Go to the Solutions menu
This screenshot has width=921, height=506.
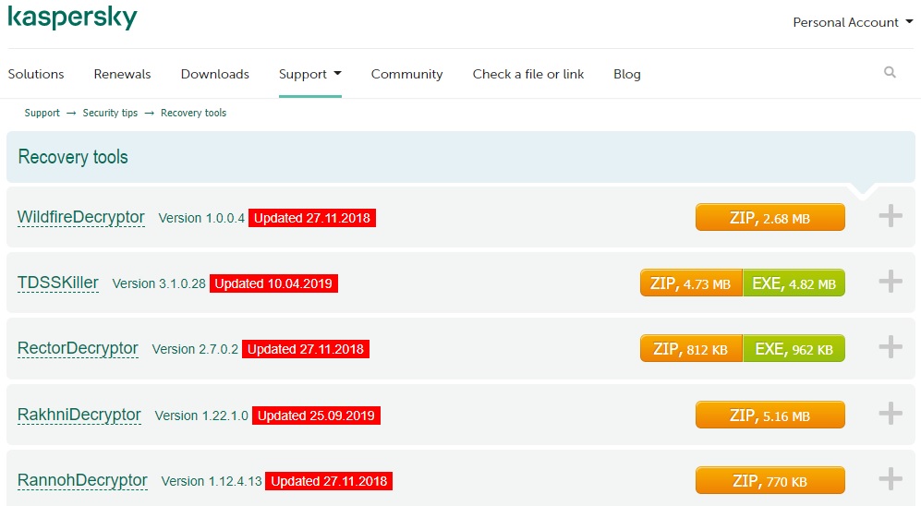click(x=36, y=74)
